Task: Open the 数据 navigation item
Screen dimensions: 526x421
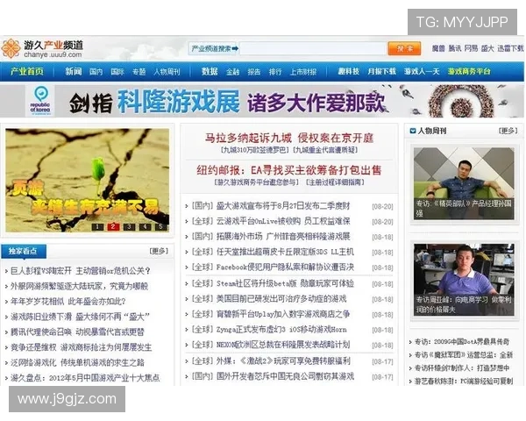Action: tap(210, 72)
